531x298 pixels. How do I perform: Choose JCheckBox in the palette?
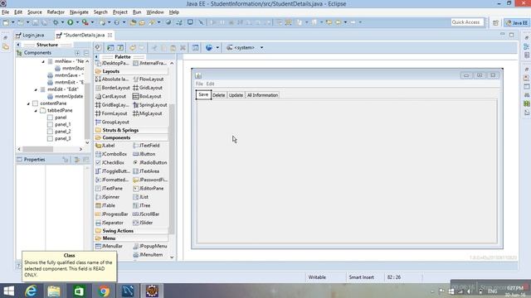click(110, 162)
